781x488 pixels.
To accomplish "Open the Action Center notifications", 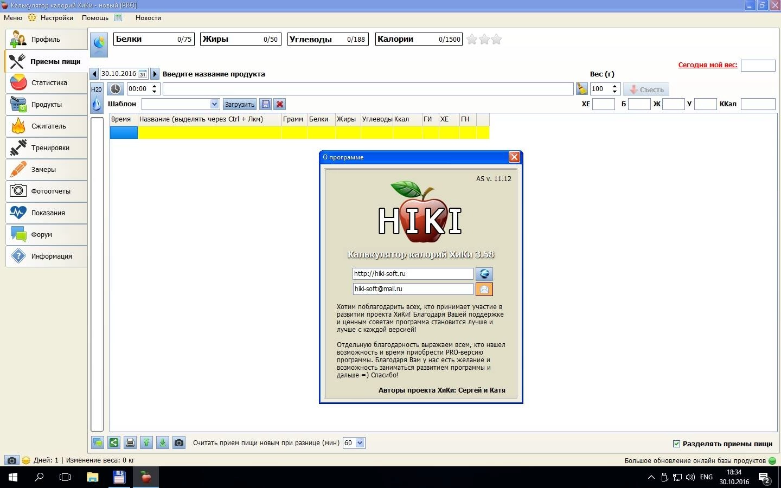I will coord(765,478).
